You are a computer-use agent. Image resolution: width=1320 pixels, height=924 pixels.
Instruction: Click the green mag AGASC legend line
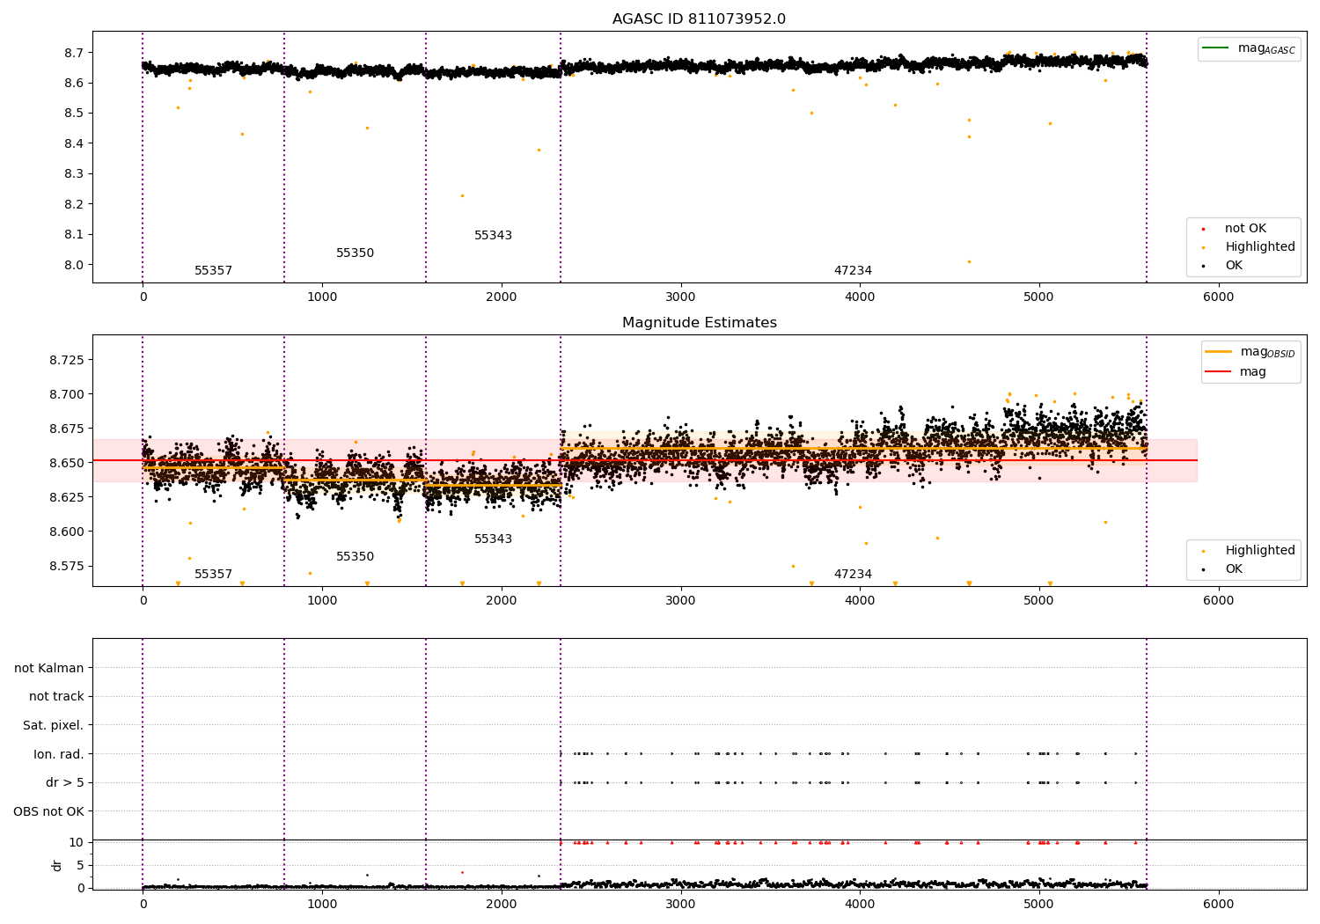click(x=1216, y=48)
